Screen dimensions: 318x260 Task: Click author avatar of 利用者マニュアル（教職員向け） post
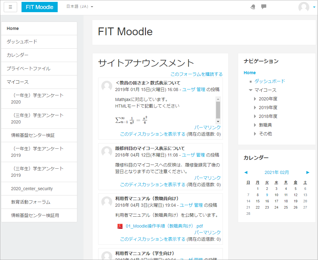click(107, 202)
